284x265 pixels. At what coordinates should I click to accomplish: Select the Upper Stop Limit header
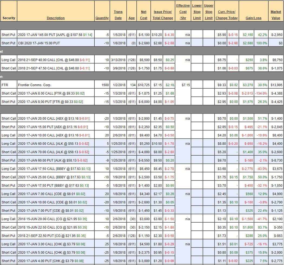tap(209, 12)
